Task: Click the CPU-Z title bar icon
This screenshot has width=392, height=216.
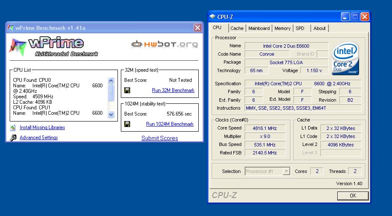Action: pyautogui.click(x=213, y=16)
